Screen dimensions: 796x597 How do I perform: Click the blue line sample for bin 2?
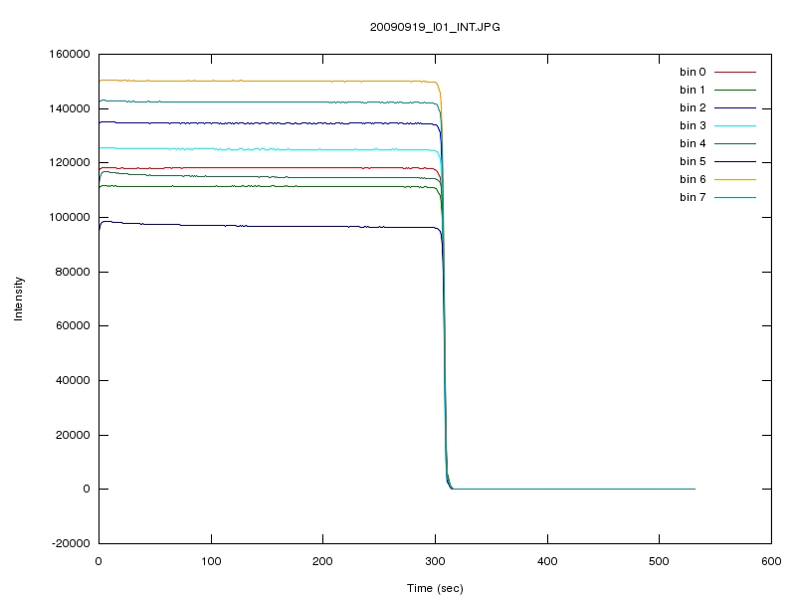(735, 107)
